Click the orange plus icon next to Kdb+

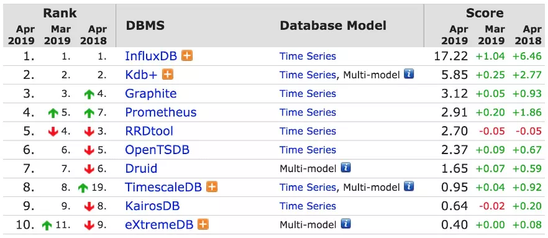point(168,75)
